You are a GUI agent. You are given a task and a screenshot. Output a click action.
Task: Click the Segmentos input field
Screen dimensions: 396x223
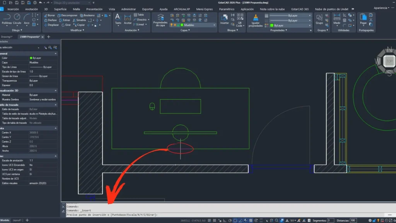(x=331, y=220)
